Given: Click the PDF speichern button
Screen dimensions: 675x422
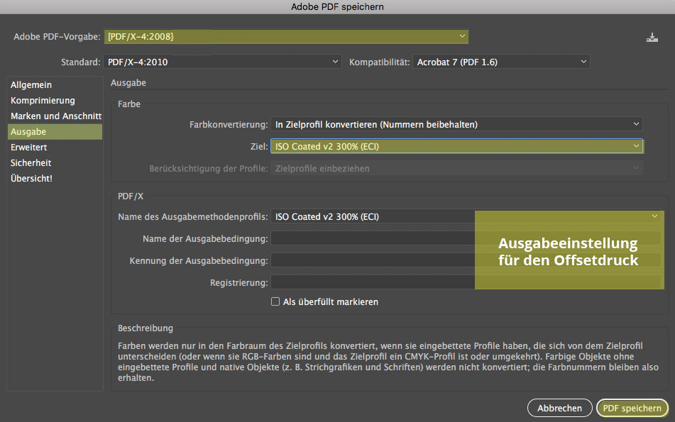Looking at the screenshot, I should point(632,408).
